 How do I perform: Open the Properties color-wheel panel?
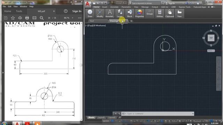click(x=139, y=14)
